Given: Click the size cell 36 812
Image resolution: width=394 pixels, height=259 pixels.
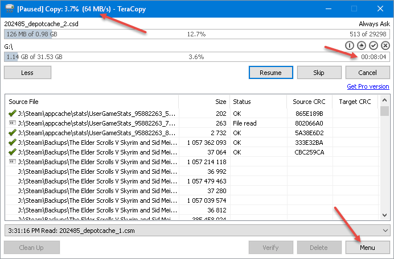Looking at the screenshot, I should coord(217,210).
